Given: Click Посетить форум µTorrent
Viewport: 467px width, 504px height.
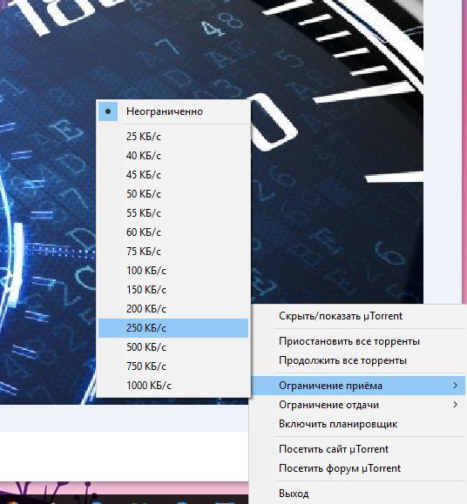Looking at the screenshot, I should click(358, 468).
